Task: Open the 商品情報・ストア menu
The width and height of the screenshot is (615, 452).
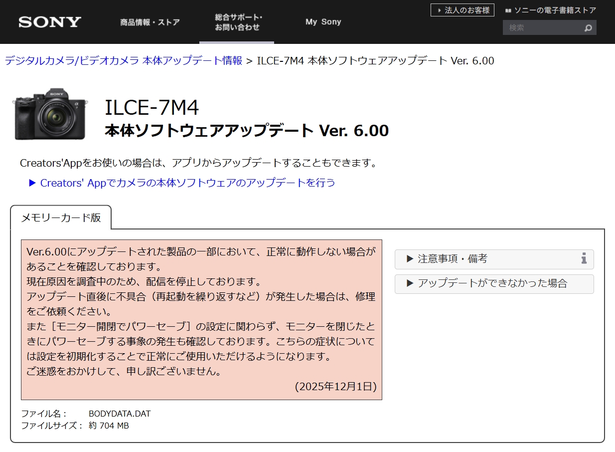Action: (150, 22)
